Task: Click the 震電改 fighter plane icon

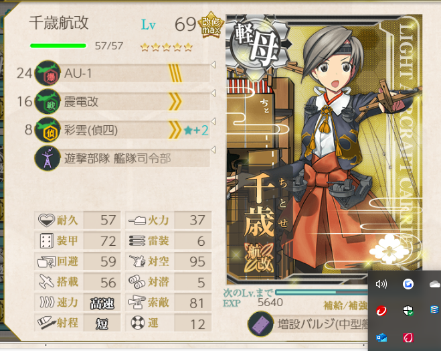Action: 48,102
